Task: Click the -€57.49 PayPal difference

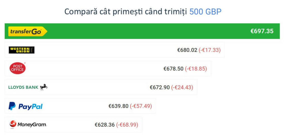Action: point(141,106)
